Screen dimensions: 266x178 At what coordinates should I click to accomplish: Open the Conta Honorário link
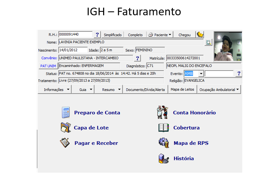point(194,113)
